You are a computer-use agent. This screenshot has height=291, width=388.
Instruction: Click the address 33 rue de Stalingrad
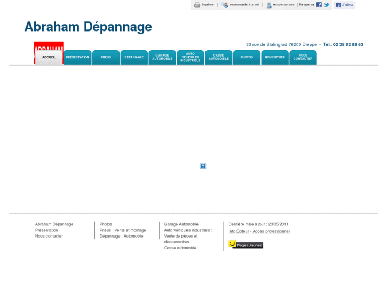(x=281, y=44)
